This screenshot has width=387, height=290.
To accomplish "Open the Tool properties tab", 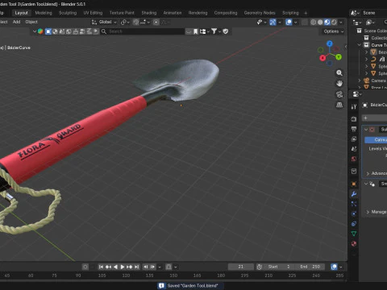I will pyautogui.click(x=354, y=106).
